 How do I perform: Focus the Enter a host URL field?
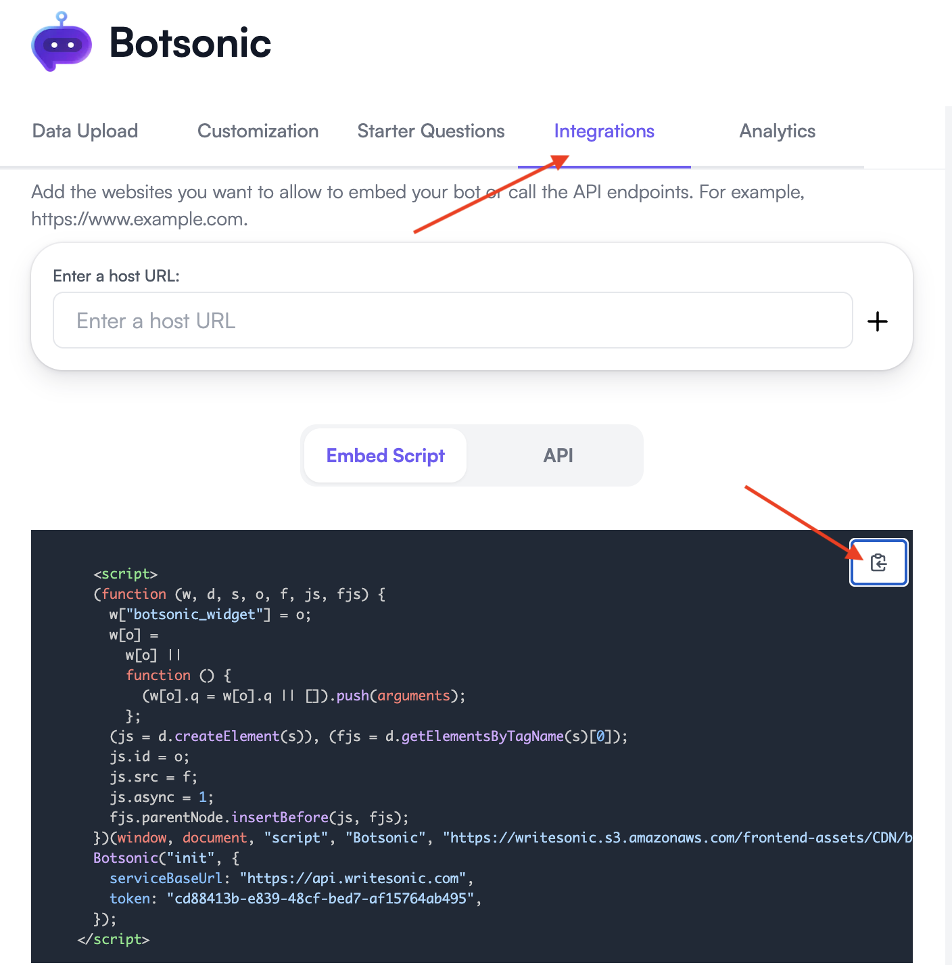[x=453, y=321]
